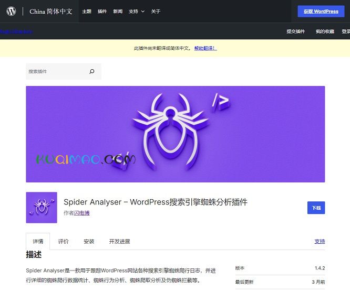Click the plugin directory breadcrumb link
The image size is (350, 292).
[16, 31]
